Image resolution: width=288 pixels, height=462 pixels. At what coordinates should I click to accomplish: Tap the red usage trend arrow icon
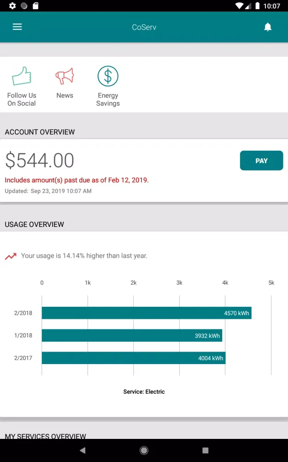[x=11, y=256]
